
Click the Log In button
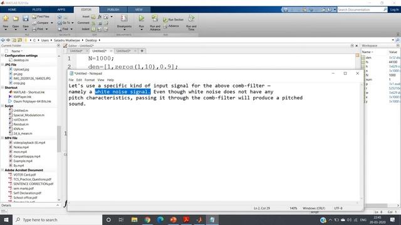tap(394, 10)
